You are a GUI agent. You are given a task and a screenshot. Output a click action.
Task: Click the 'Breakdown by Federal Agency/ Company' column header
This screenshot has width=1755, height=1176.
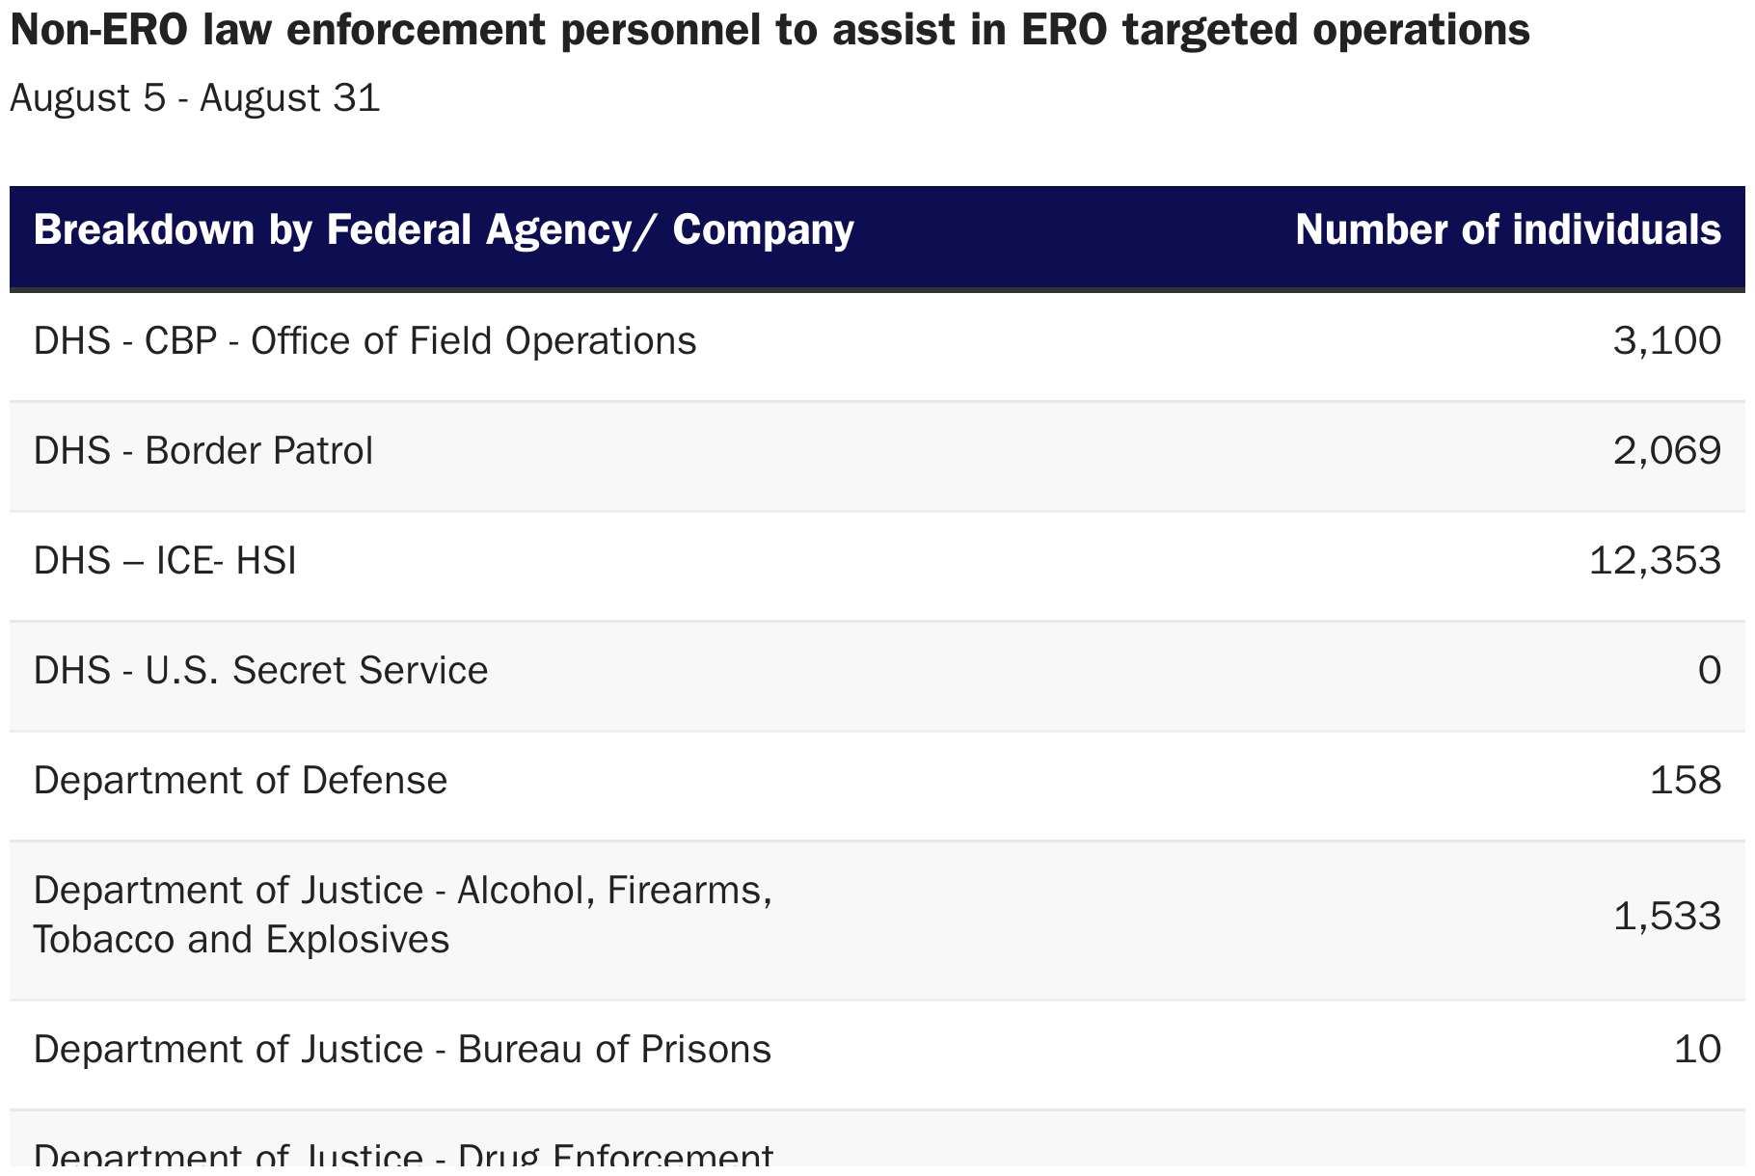tap(444, 230)
